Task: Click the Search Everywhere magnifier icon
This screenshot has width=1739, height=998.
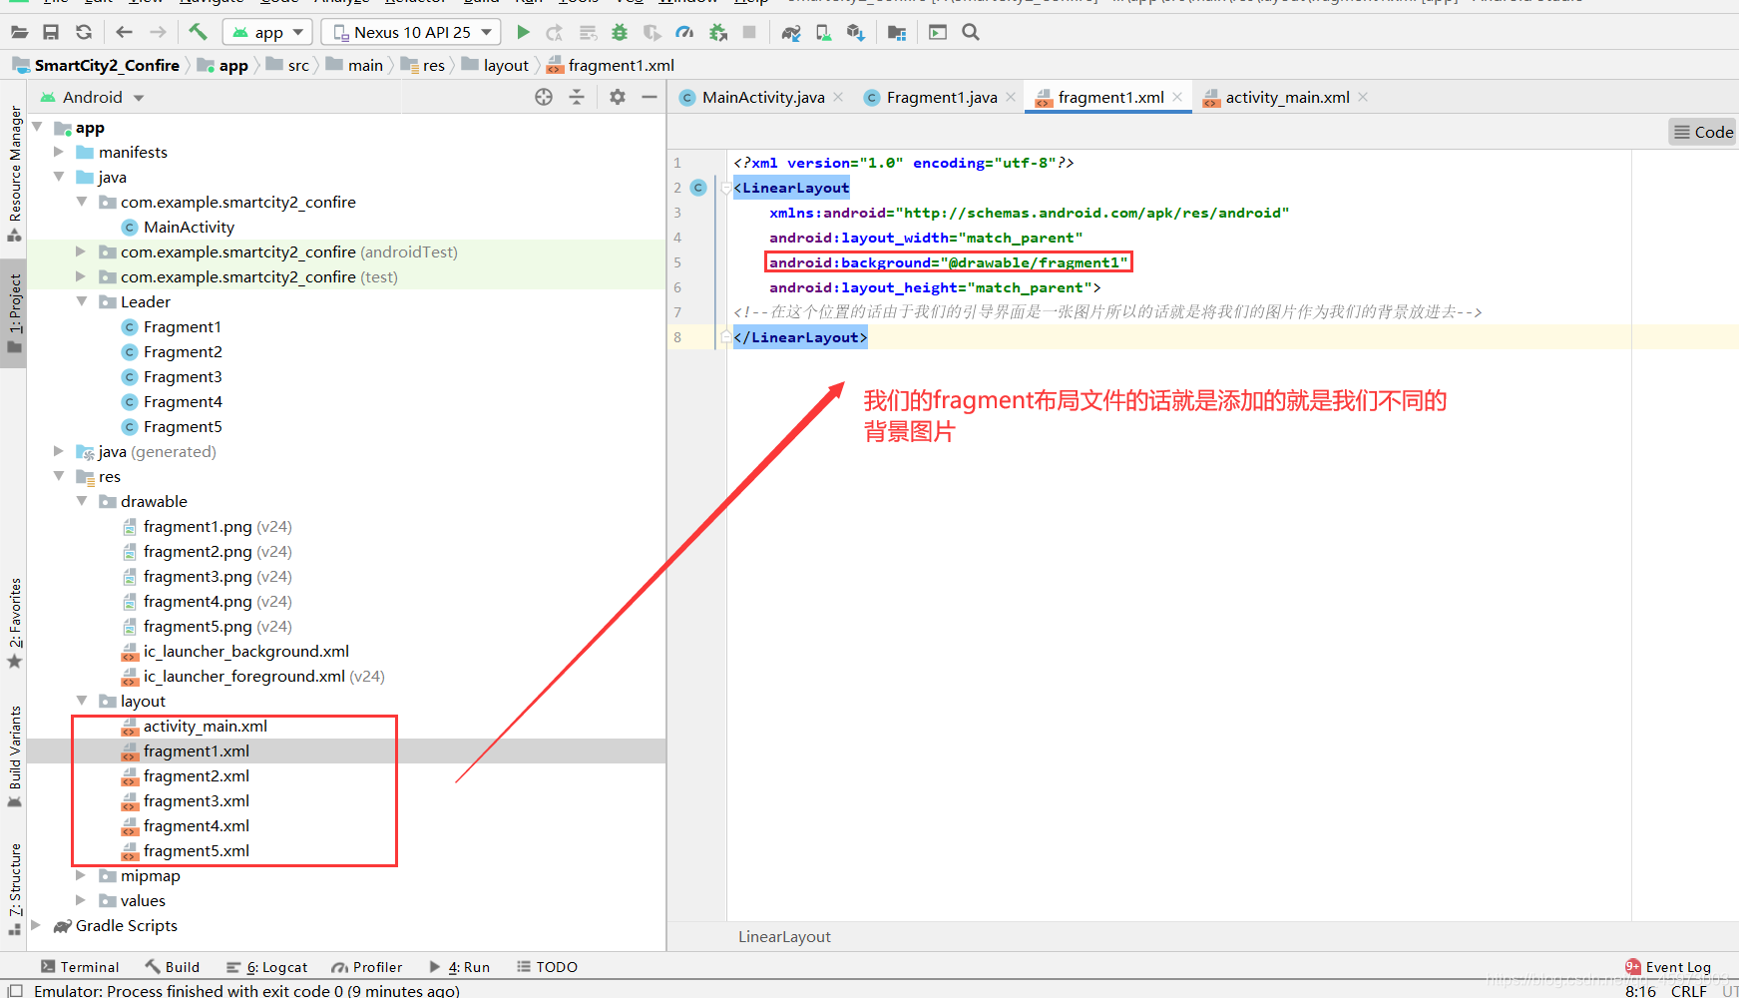Action: click(x=971, y=32)
